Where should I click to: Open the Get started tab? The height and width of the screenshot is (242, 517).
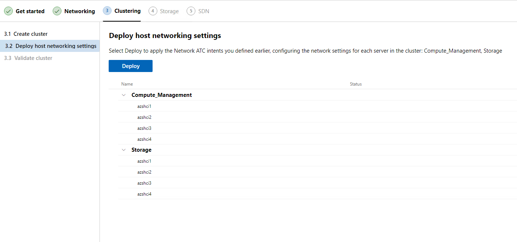tap(30, 11)
